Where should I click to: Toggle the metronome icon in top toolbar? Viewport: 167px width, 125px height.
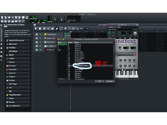(x=27, y=17)
